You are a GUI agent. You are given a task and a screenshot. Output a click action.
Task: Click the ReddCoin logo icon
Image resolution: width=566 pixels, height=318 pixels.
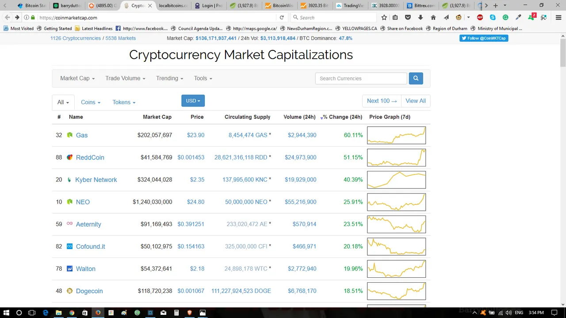[69, 157]
